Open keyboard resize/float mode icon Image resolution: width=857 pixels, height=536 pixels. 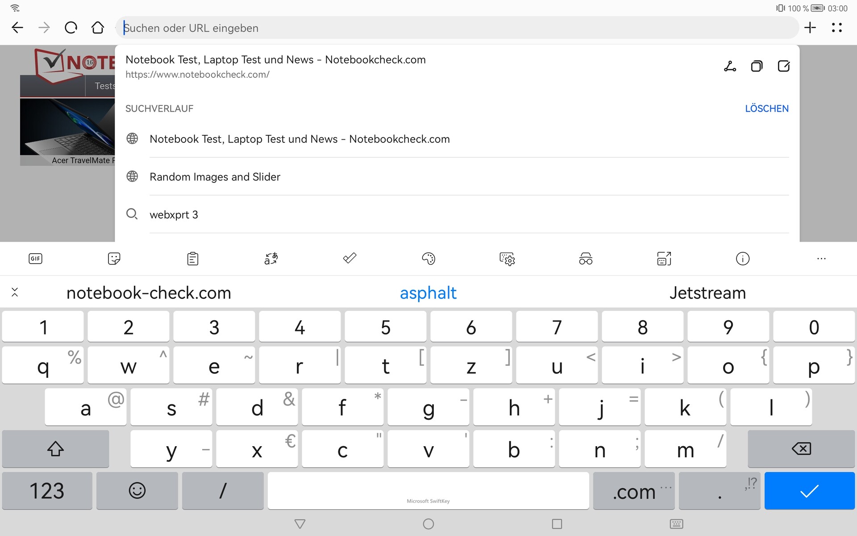point(664,259)
